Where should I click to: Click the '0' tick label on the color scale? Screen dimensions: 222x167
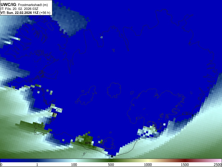point(1,165)
